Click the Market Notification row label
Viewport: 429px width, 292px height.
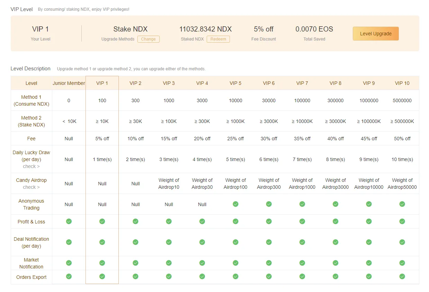pos(32,263)
